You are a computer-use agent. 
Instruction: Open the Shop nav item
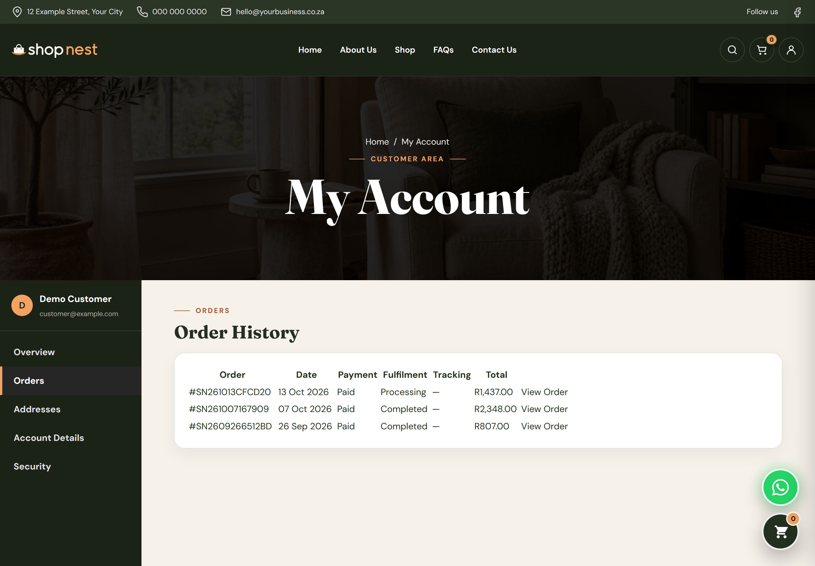[405, 50]
